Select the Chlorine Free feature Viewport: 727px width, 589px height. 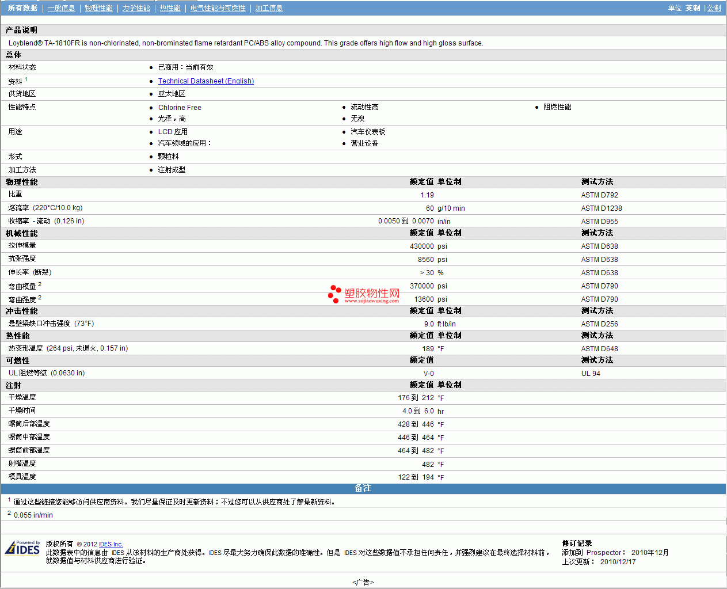180,108
